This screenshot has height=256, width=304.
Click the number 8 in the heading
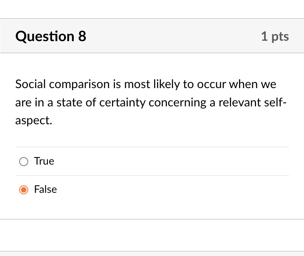(x=82, y=36)
